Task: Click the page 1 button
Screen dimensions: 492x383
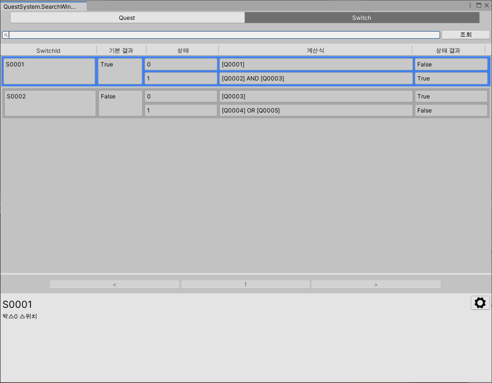Action: [x=245, y=285]
